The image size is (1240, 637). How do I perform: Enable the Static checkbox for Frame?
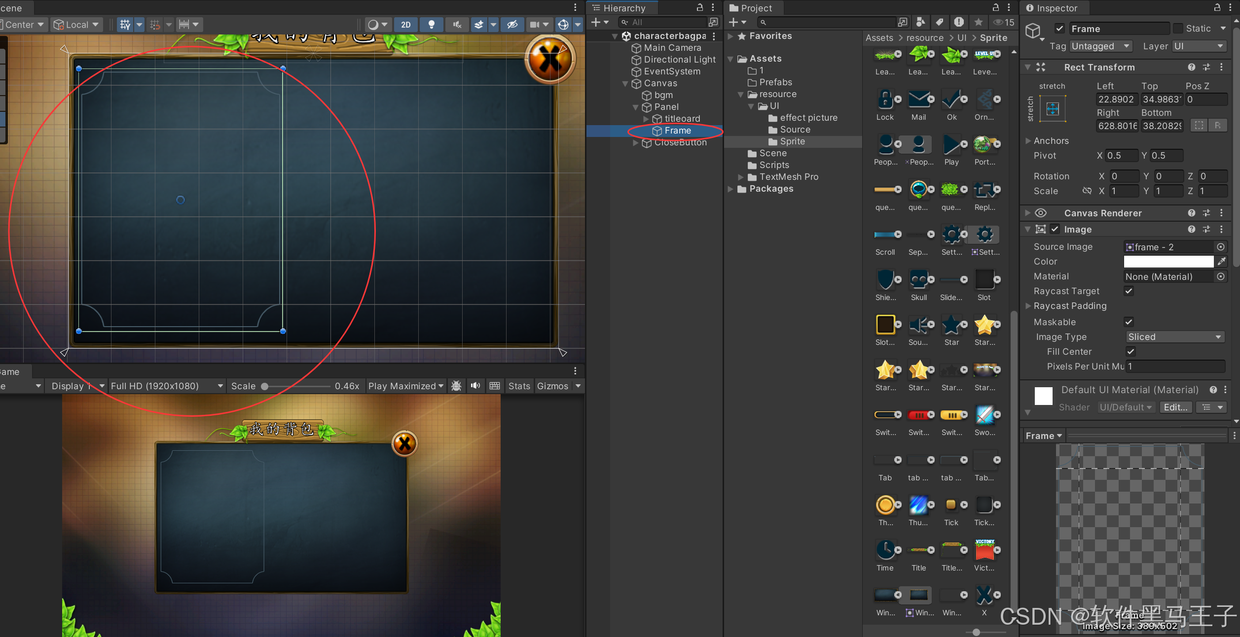tap(1178, 29)
